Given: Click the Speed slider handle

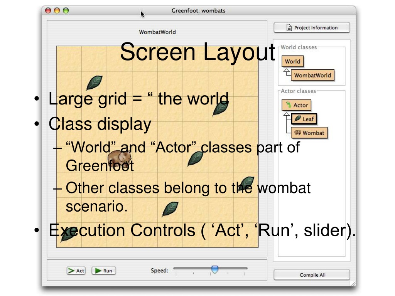Looking at the screenshot, I should (214, 269).
